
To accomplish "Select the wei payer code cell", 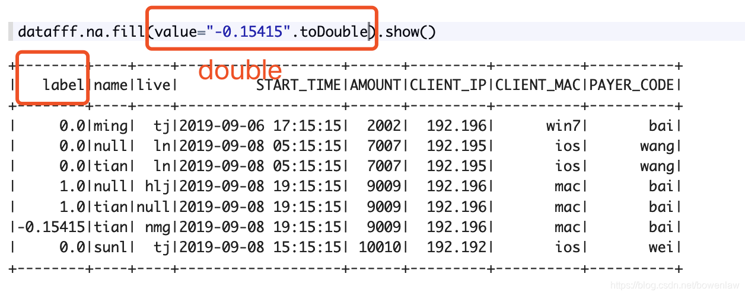I will 662,247.
